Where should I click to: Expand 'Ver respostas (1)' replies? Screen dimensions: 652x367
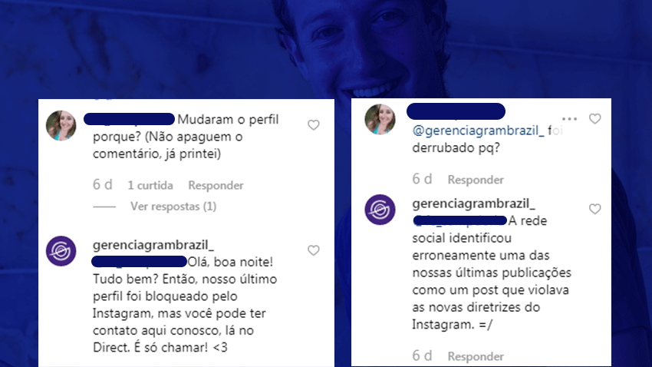tap(173, 207)
